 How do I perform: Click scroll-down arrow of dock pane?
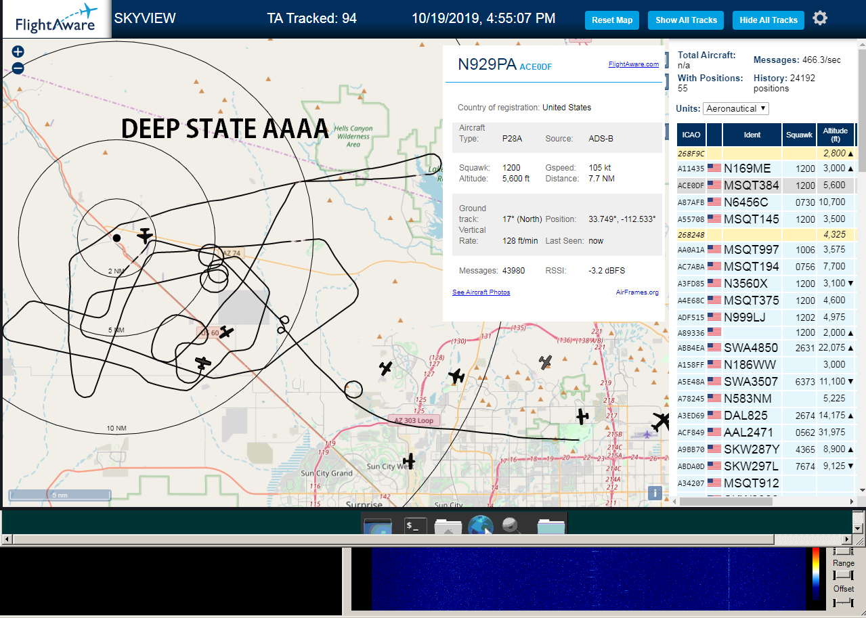pos(858,528)
